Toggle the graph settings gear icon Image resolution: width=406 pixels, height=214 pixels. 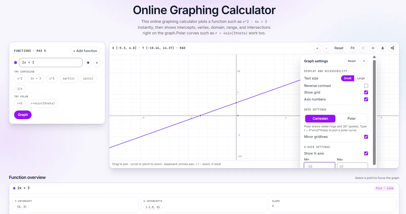click(x=373, y=48)
